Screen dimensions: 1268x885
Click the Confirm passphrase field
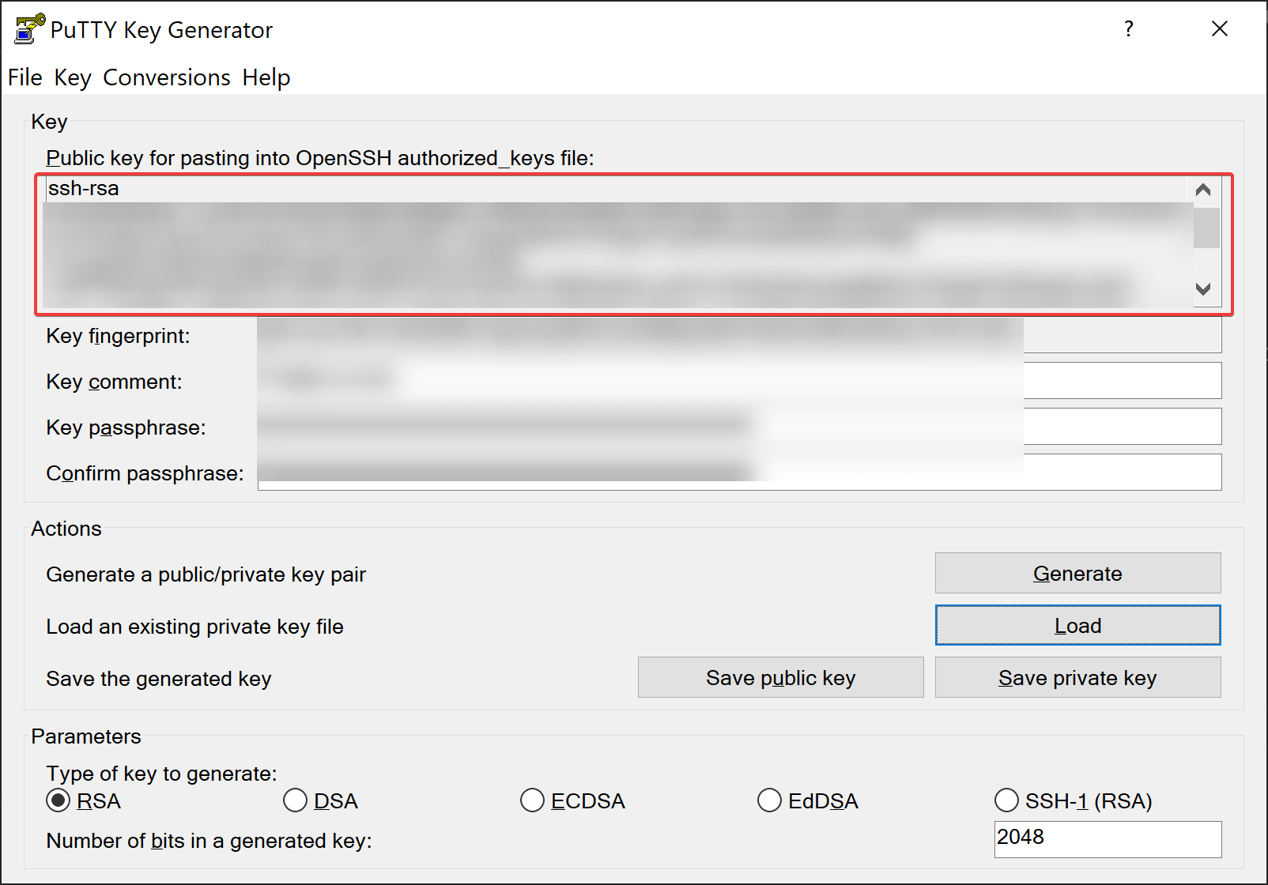tap(739, 473)
